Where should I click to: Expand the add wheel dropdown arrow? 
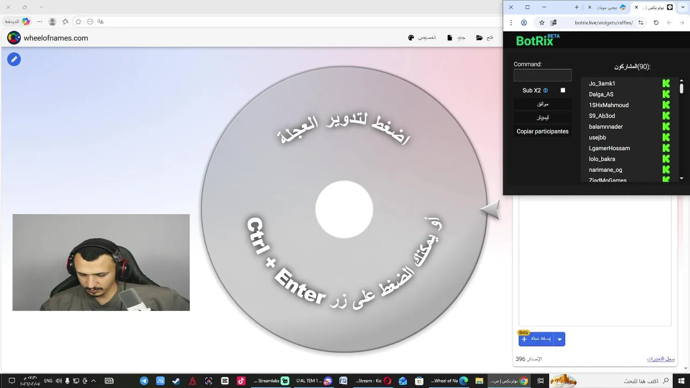point(560,339)
